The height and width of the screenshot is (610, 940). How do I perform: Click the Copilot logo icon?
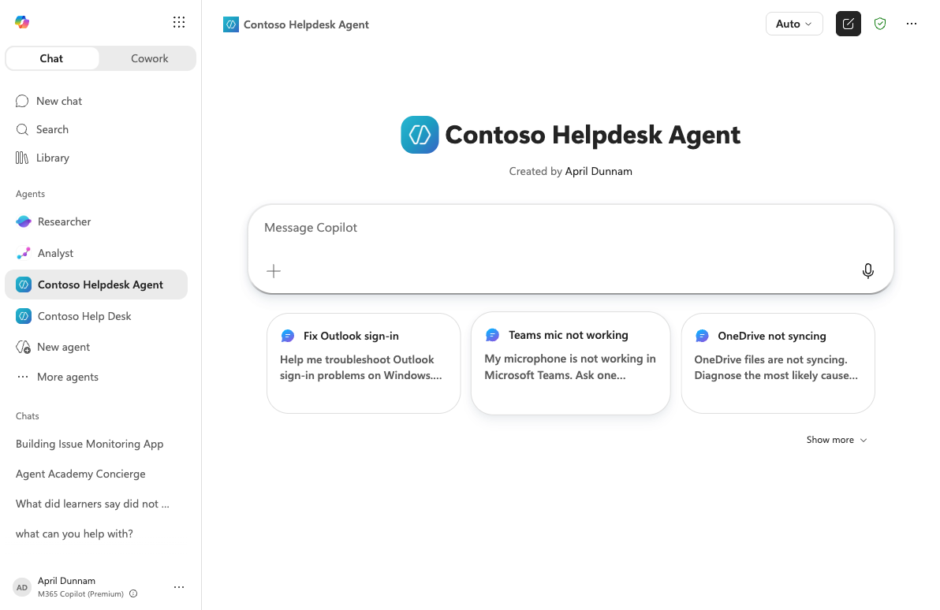[x=22, y=22]
